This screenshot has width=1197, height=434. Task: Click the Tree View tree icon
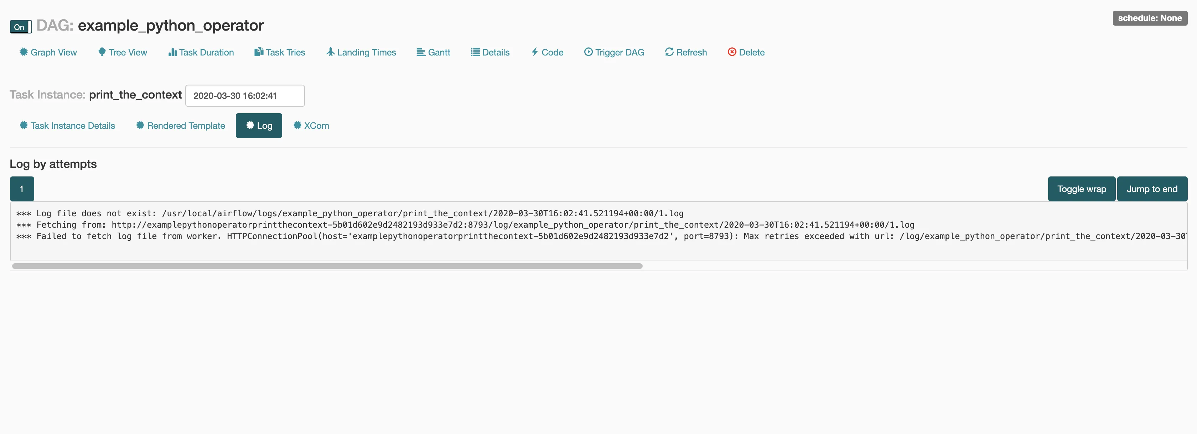click(102, 52)
